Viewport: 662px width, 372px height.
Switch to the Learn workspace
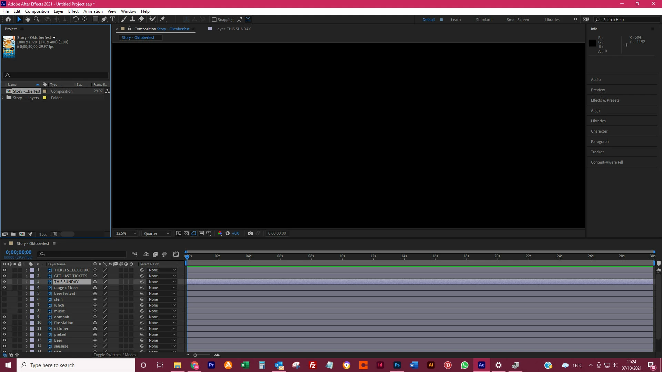455,20
